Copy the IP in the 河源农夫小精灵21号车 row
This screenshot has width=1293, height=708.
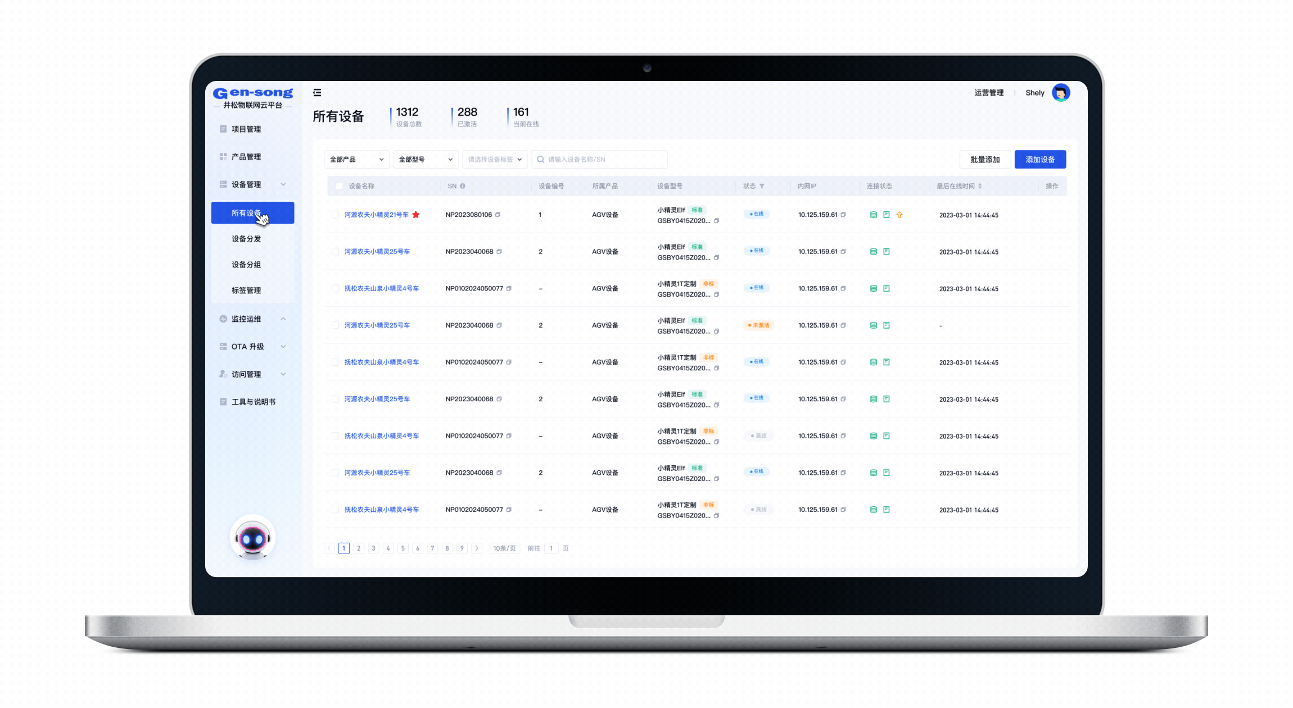[x=843, y=215]
